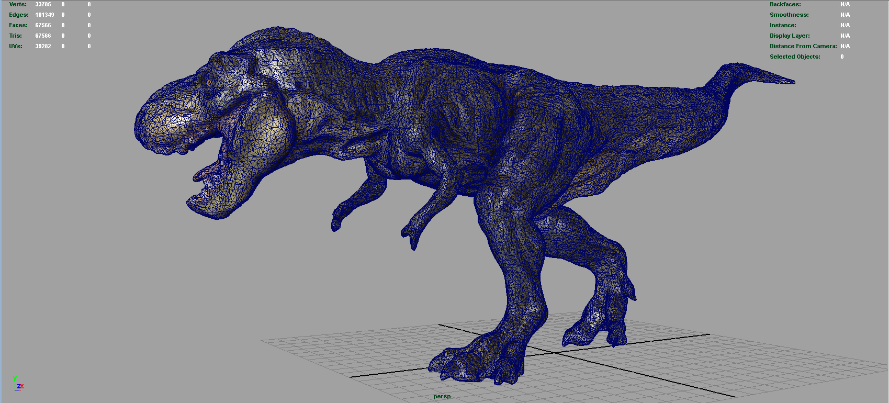Click the N/A value beside Display Layer

click(845, 36)
